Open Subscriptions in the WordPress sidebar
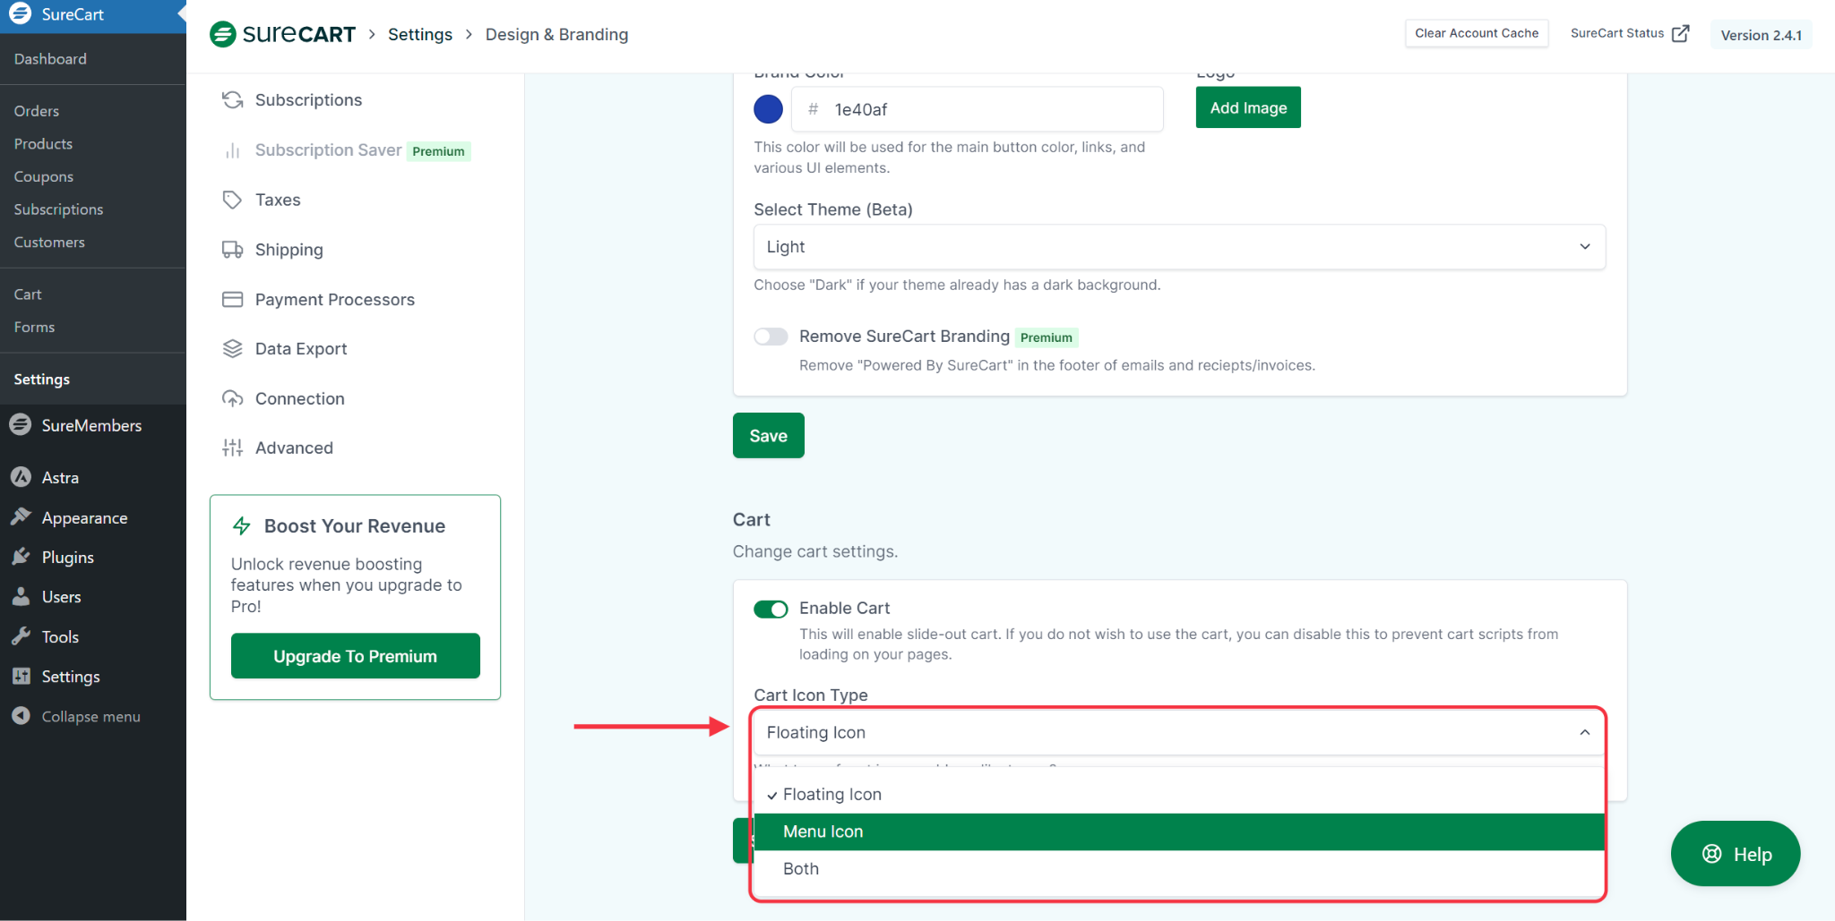This screenshot has width=1835, height=921. pyautogui.click(x=58, y=209)
